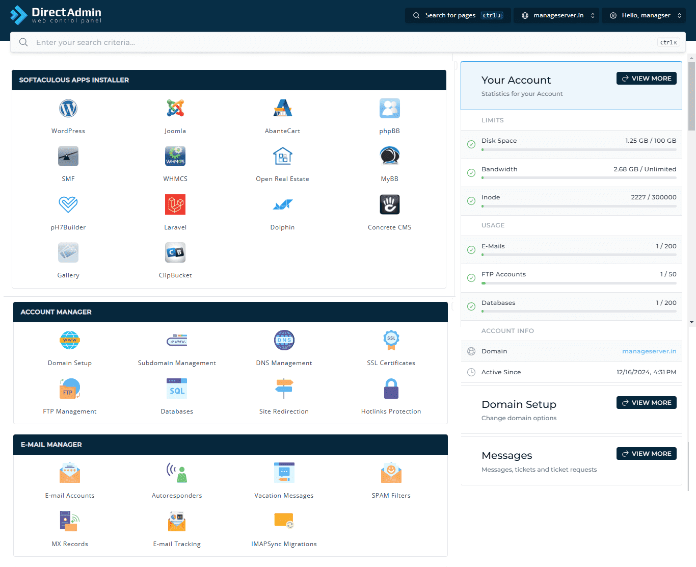Open the IMAPSync Migrations icon

pos(284,521)
